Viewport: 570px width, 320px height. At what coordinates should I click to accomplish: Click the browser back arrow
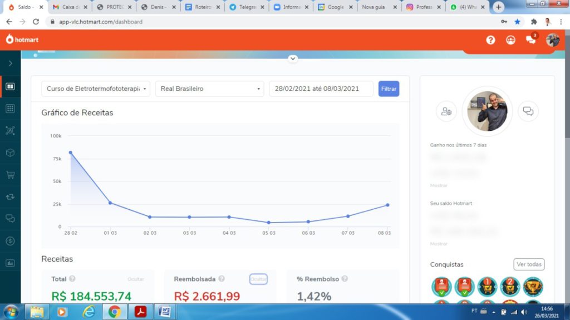coord(9,22)
